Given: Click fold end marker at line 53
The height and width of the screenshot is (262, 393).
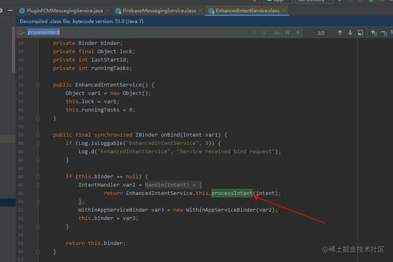Looking at the screenshot, I should 38,227.
